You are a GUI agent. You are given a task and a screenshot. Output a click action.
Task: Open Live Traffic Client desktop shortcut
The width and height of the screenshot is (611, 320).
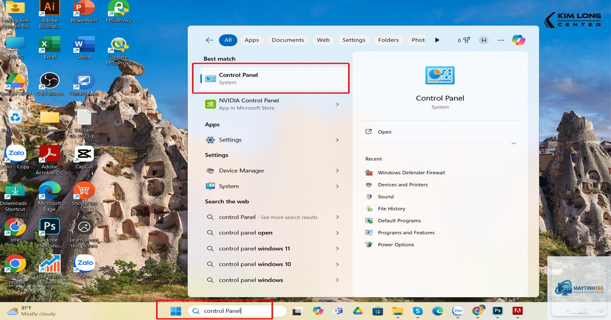click(49, 270)
